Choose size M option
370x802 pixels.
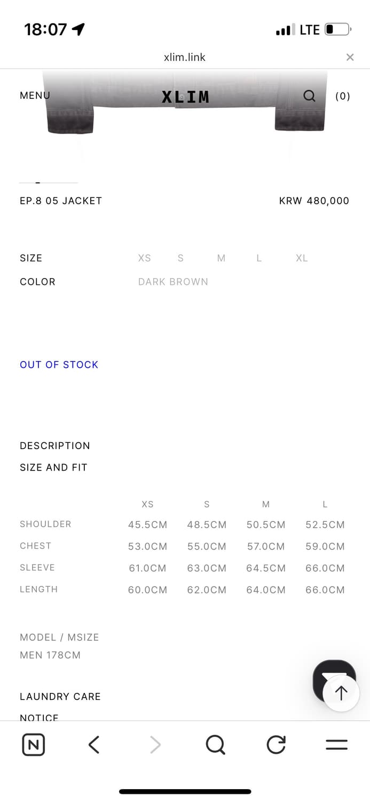[221, 258]
